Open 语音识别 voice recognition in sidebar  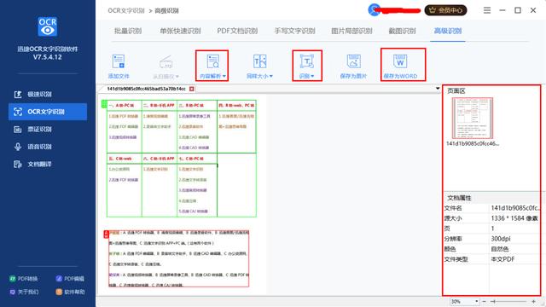point(48,147)
